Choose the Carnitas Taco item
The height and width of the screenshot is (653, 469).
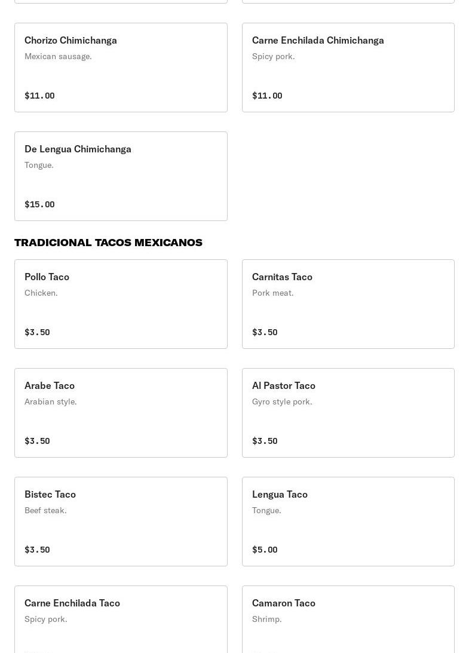(x=348, y=304)
